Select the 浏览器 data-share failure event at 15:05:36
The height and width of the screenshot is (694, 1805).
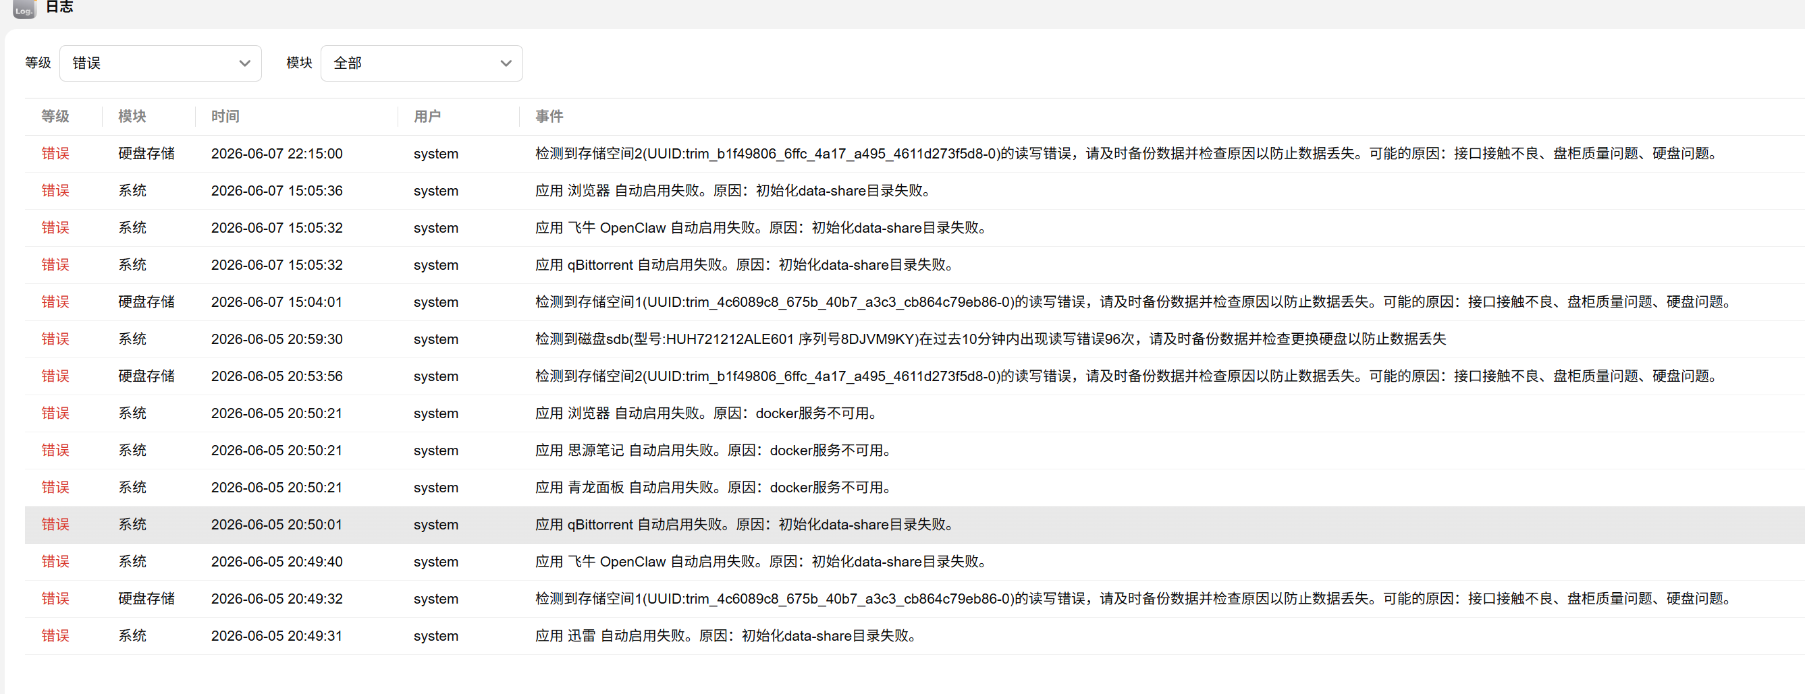(734, 190)
